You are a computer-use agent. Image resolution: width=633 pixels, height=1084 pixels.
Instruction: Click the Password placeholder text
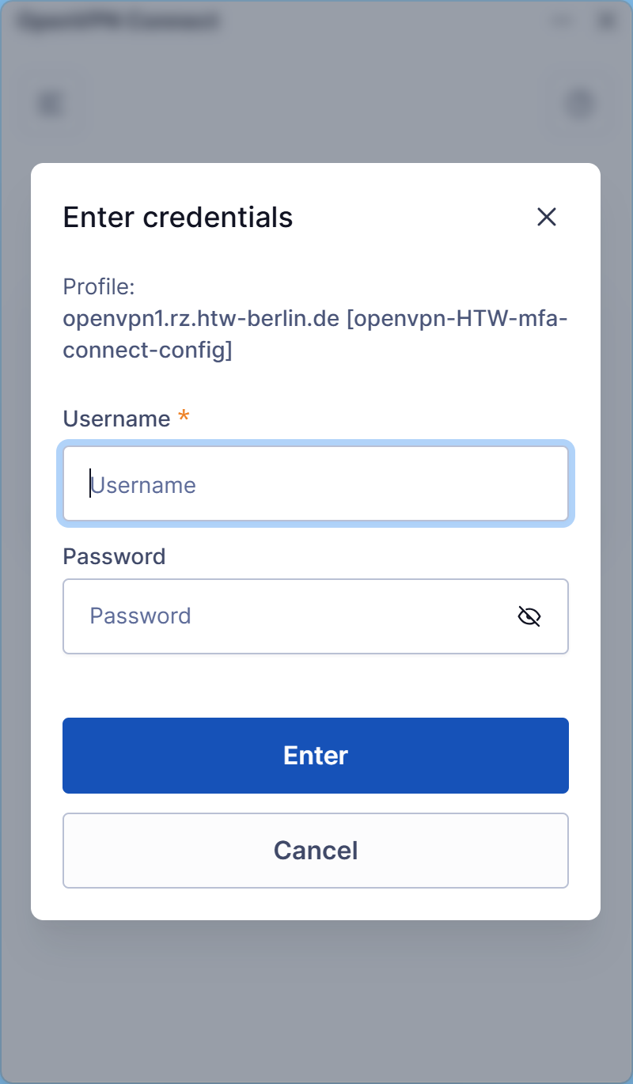pyautogui.click(x=140, y=616)
